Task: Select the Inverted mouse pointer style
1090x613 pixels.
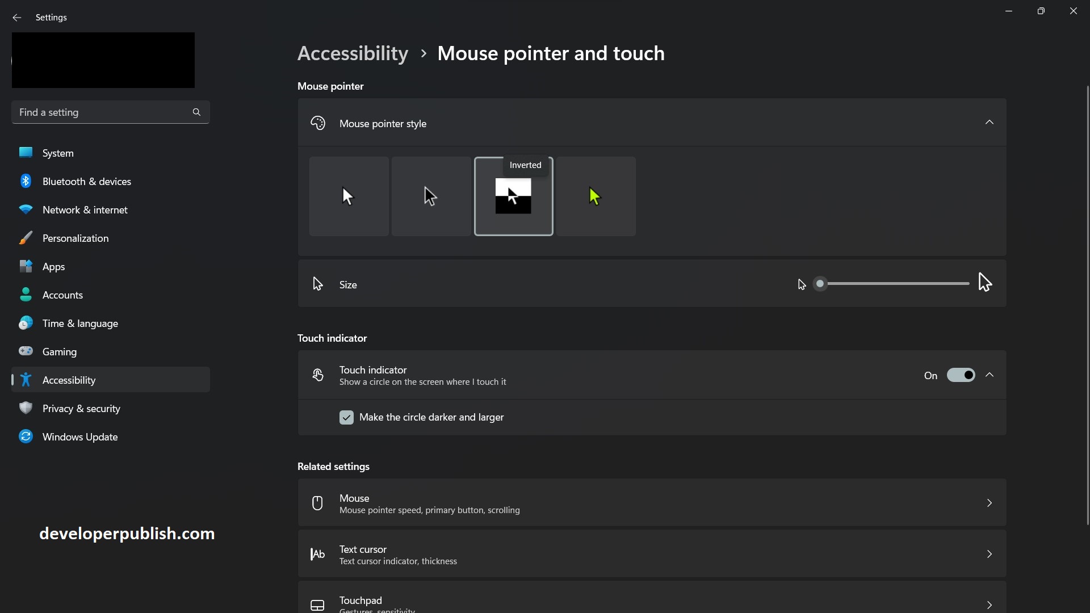Action: tap(513, 196)
